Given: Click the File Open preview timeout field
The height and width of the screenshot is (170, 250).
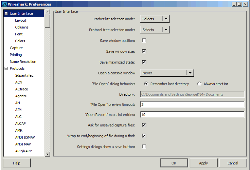Looking at the screenshot, I should [192, 104].
